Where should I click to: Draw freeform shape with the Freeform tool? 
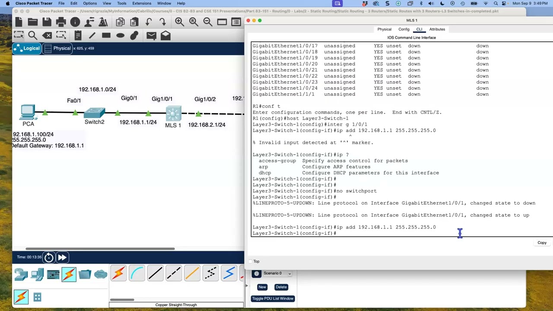(x=134, y=35)
